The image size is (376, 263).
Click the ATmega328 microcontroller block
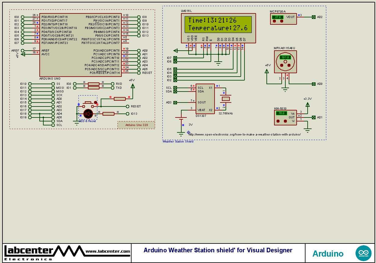tap(81, 44)
